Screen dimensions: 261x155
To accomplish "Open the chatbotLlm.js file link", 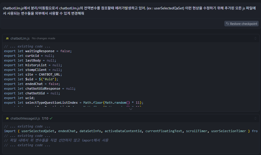I will click(20, 38).
